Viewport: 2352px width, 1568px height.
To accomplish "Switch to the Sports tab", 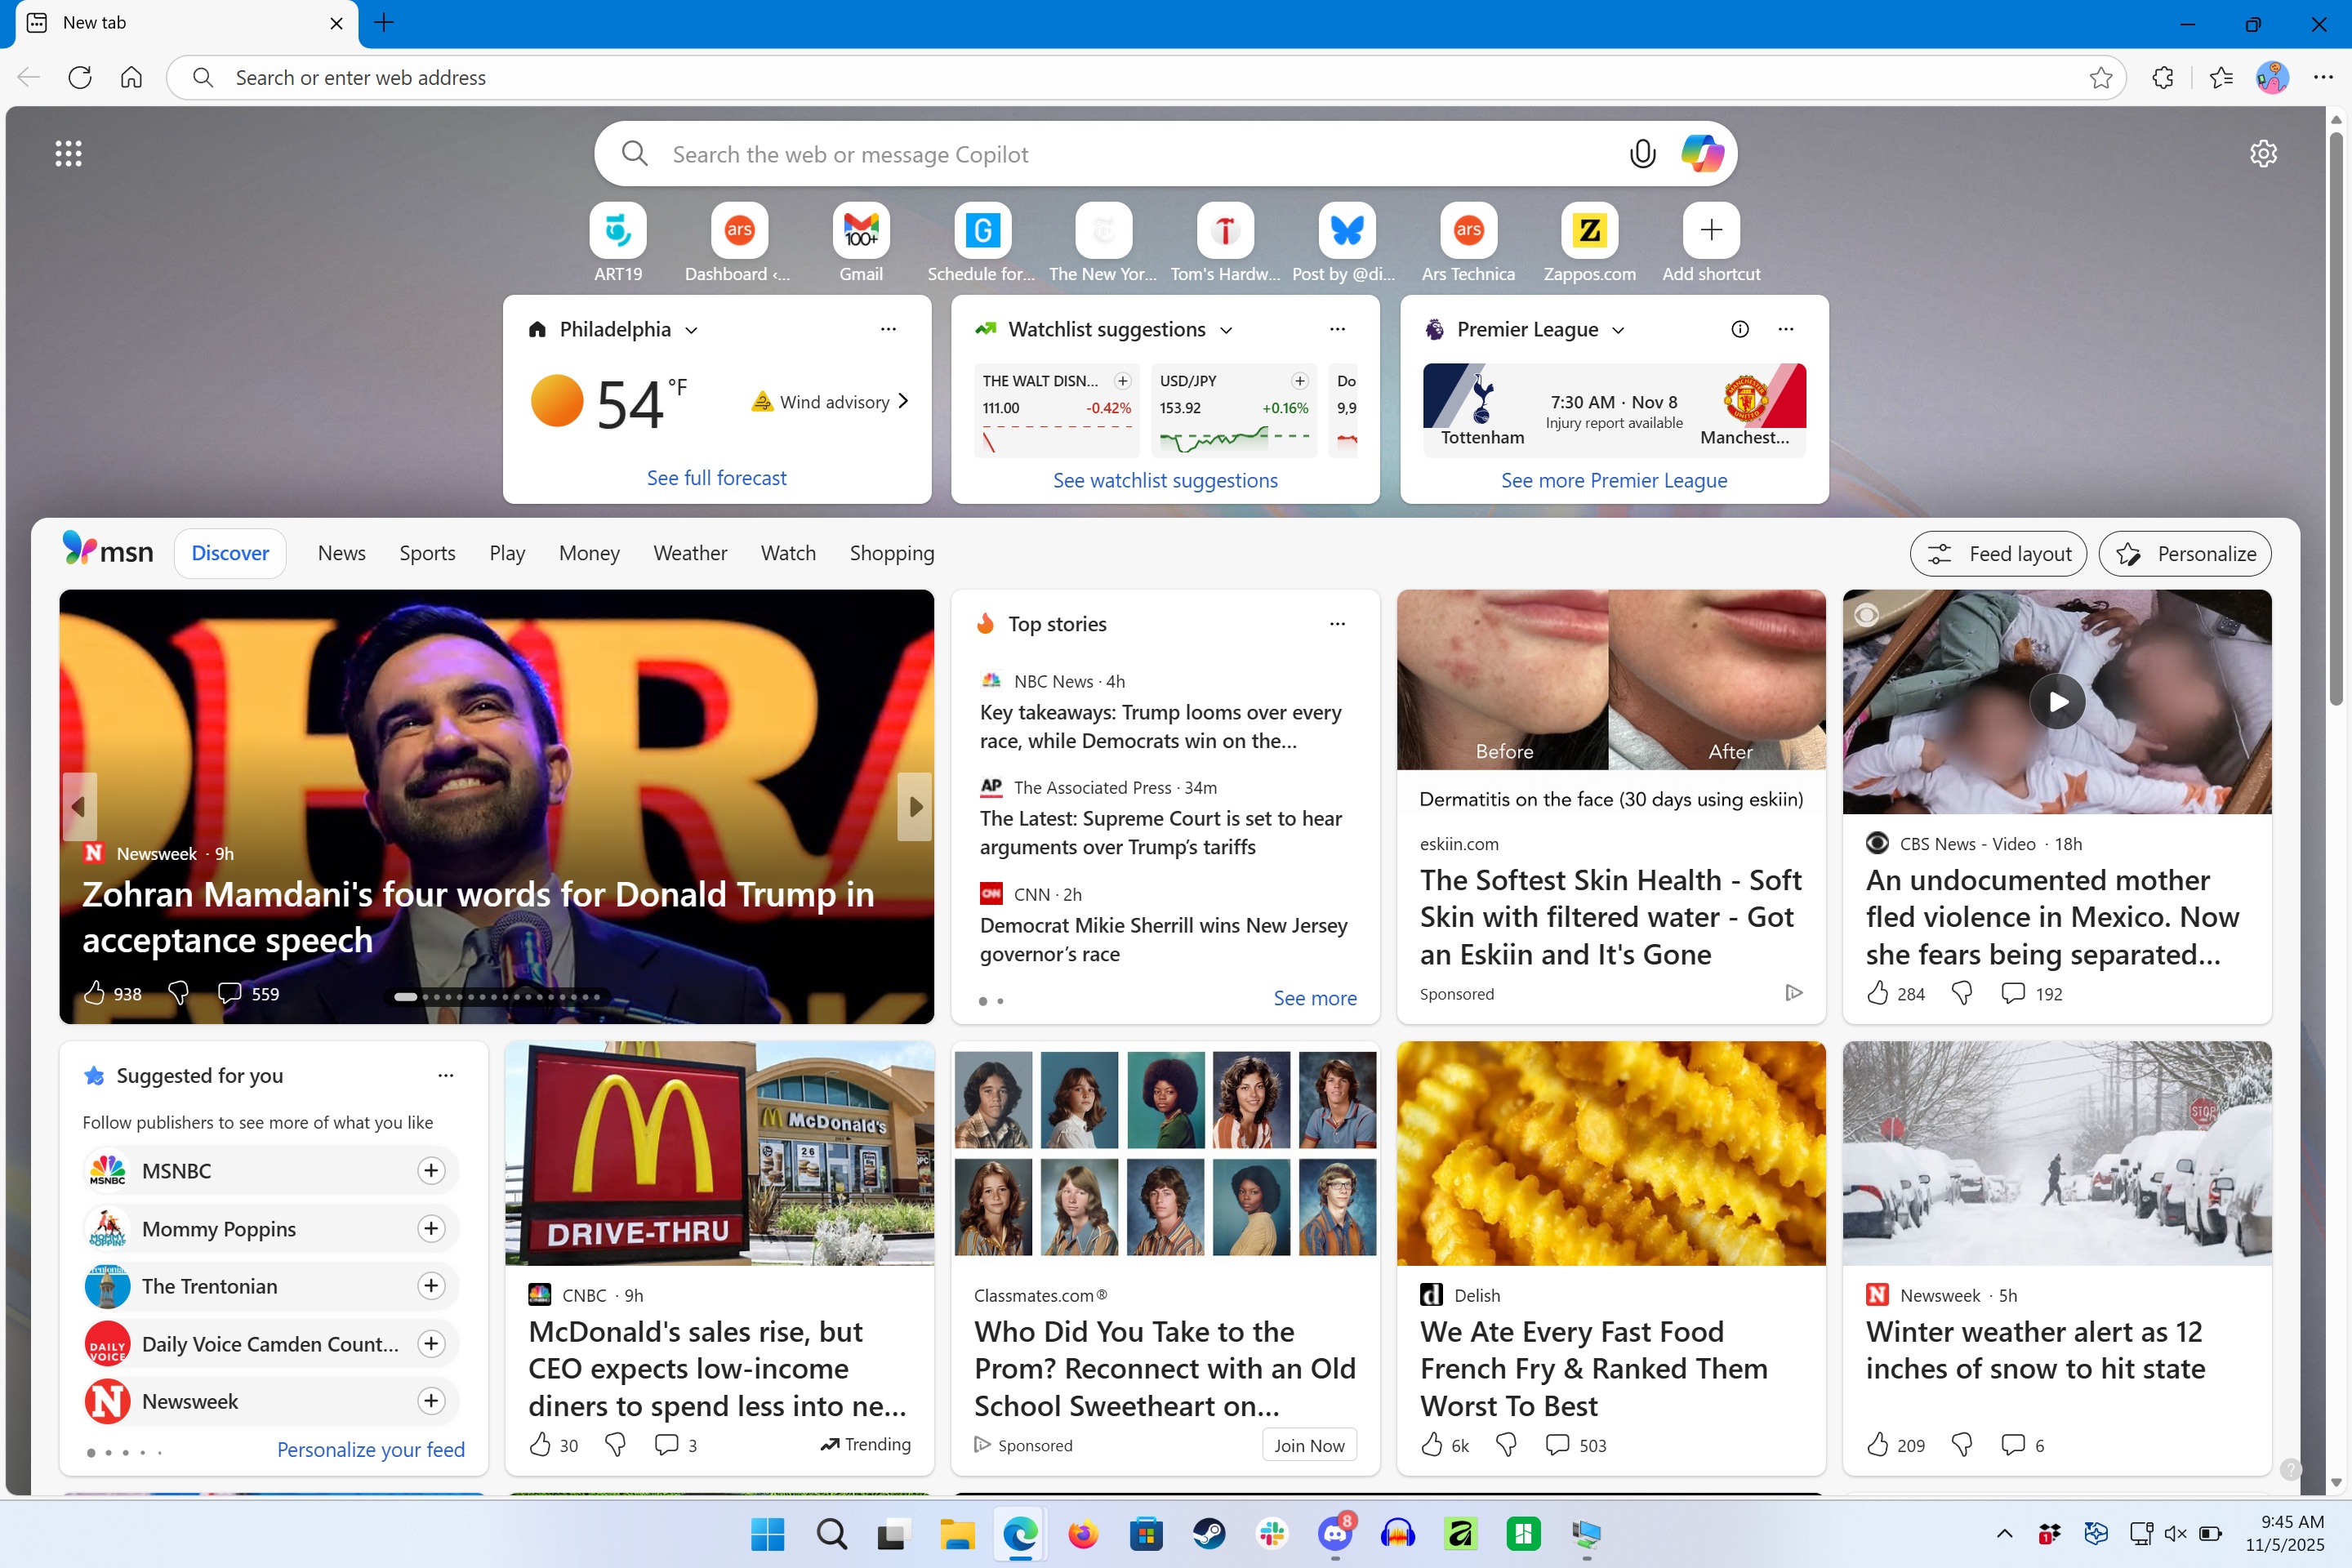I will (x=427, y=553).
